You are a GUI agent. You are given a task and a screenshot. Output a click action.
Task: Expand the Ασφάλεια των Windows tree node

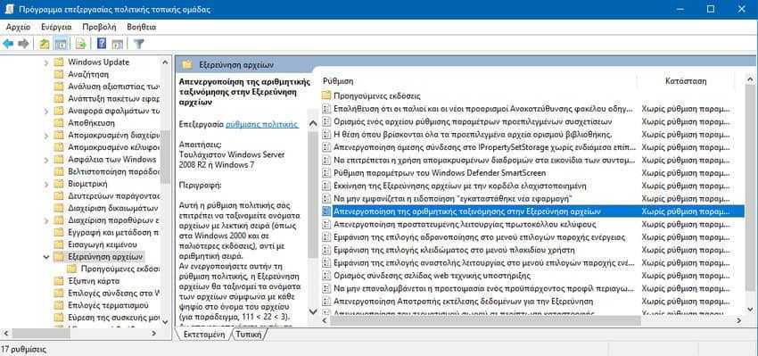click(x=46, y=160)
